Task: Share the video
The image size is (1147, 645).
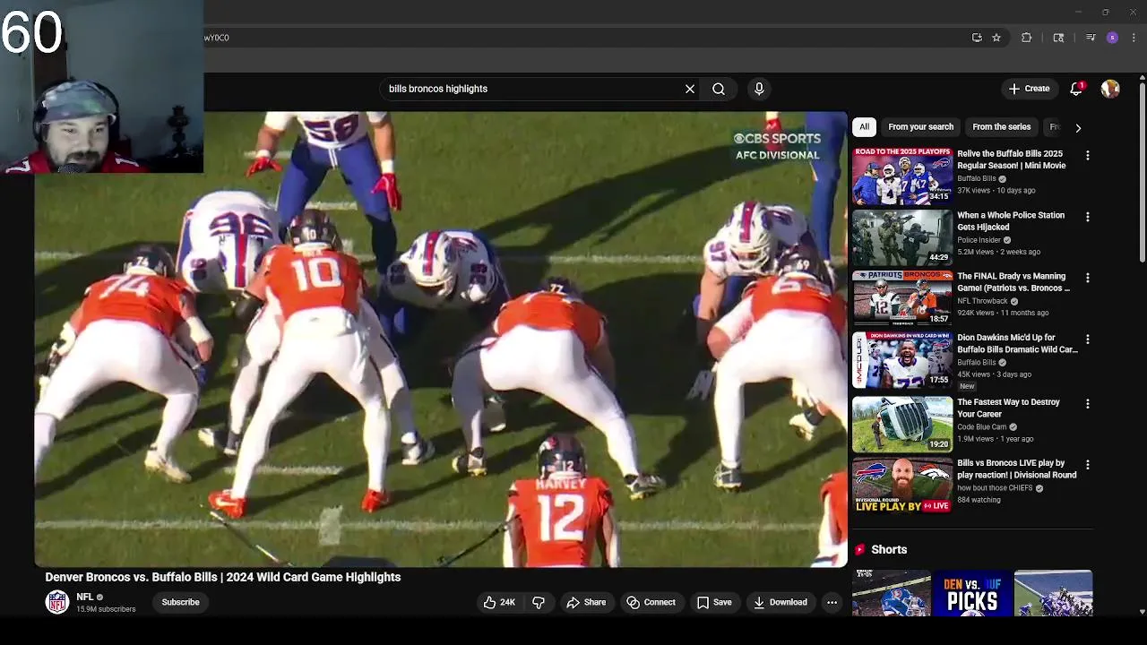Action: pos(586,602)
